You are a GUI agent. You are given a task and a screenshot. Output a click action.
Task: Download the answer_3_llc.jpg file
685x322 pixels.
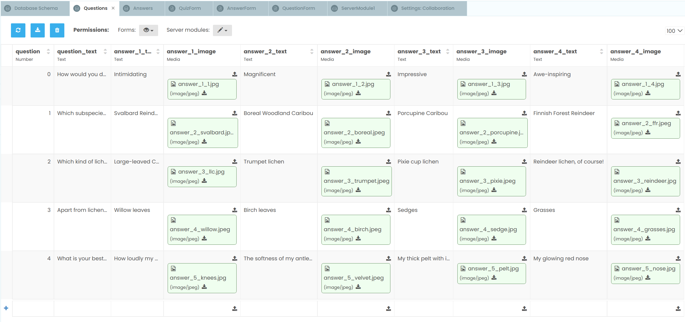click(x=204, y=181)
